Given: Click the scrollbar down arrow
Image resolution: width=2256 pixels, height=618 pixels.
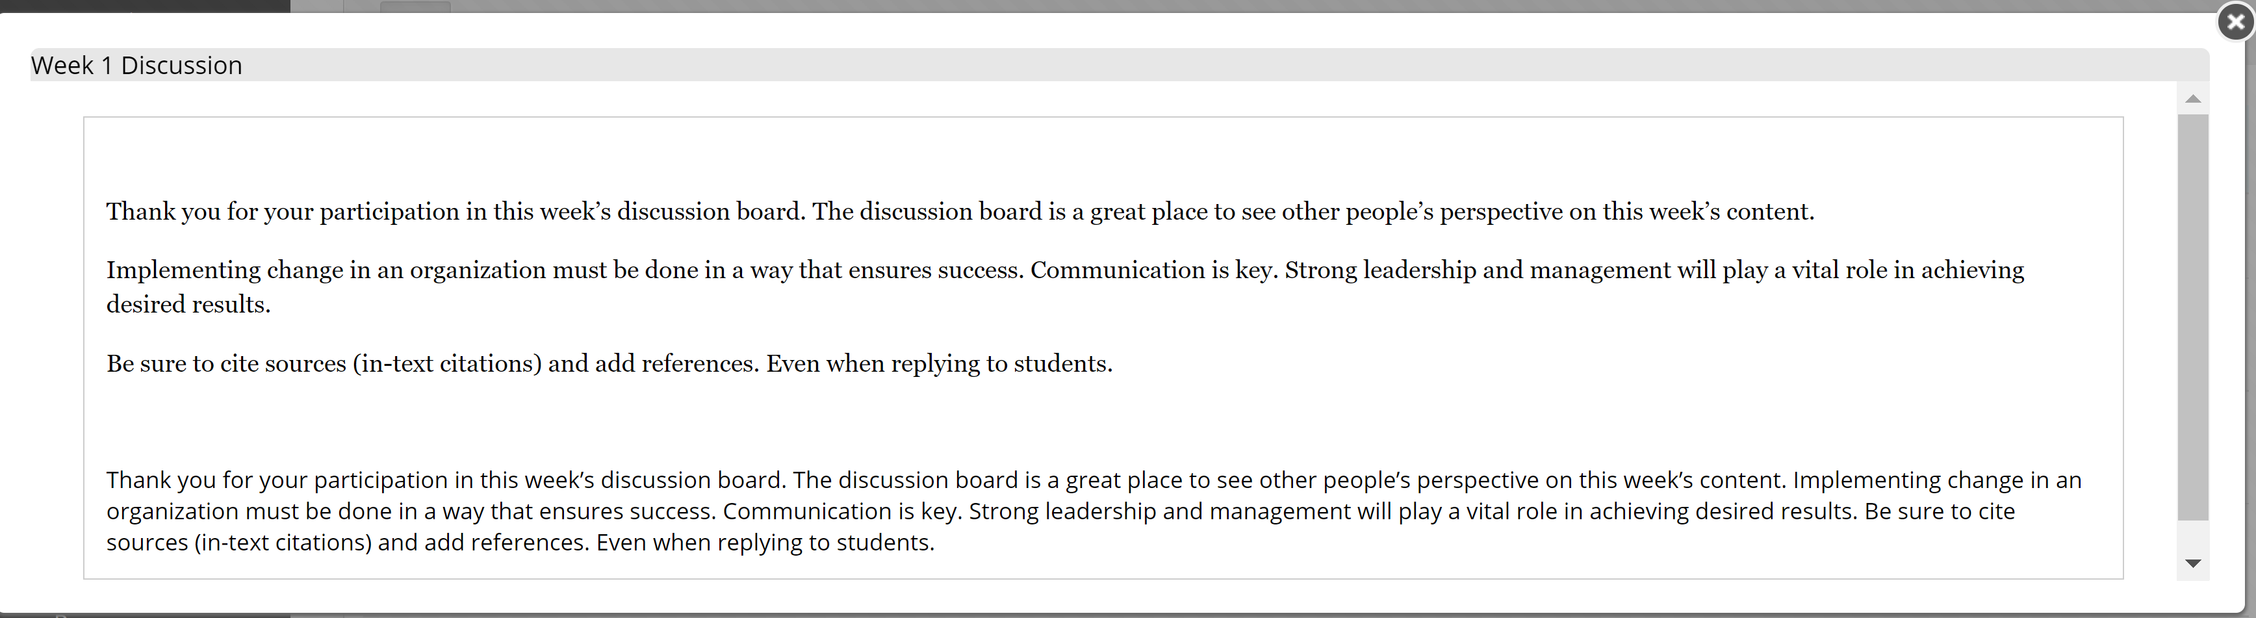Looking at the screenshot, I should coord(2193,563).
